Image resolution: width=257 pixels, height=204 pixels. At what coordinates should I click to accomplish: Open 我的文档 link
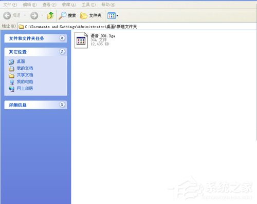tap(25, 68)
